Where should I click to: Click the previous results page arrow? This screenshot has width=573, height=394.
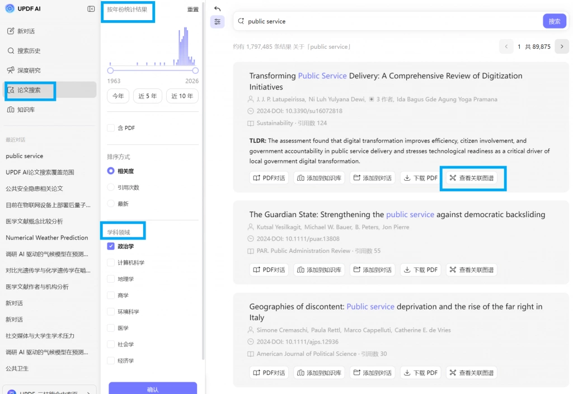click(506, 46)
